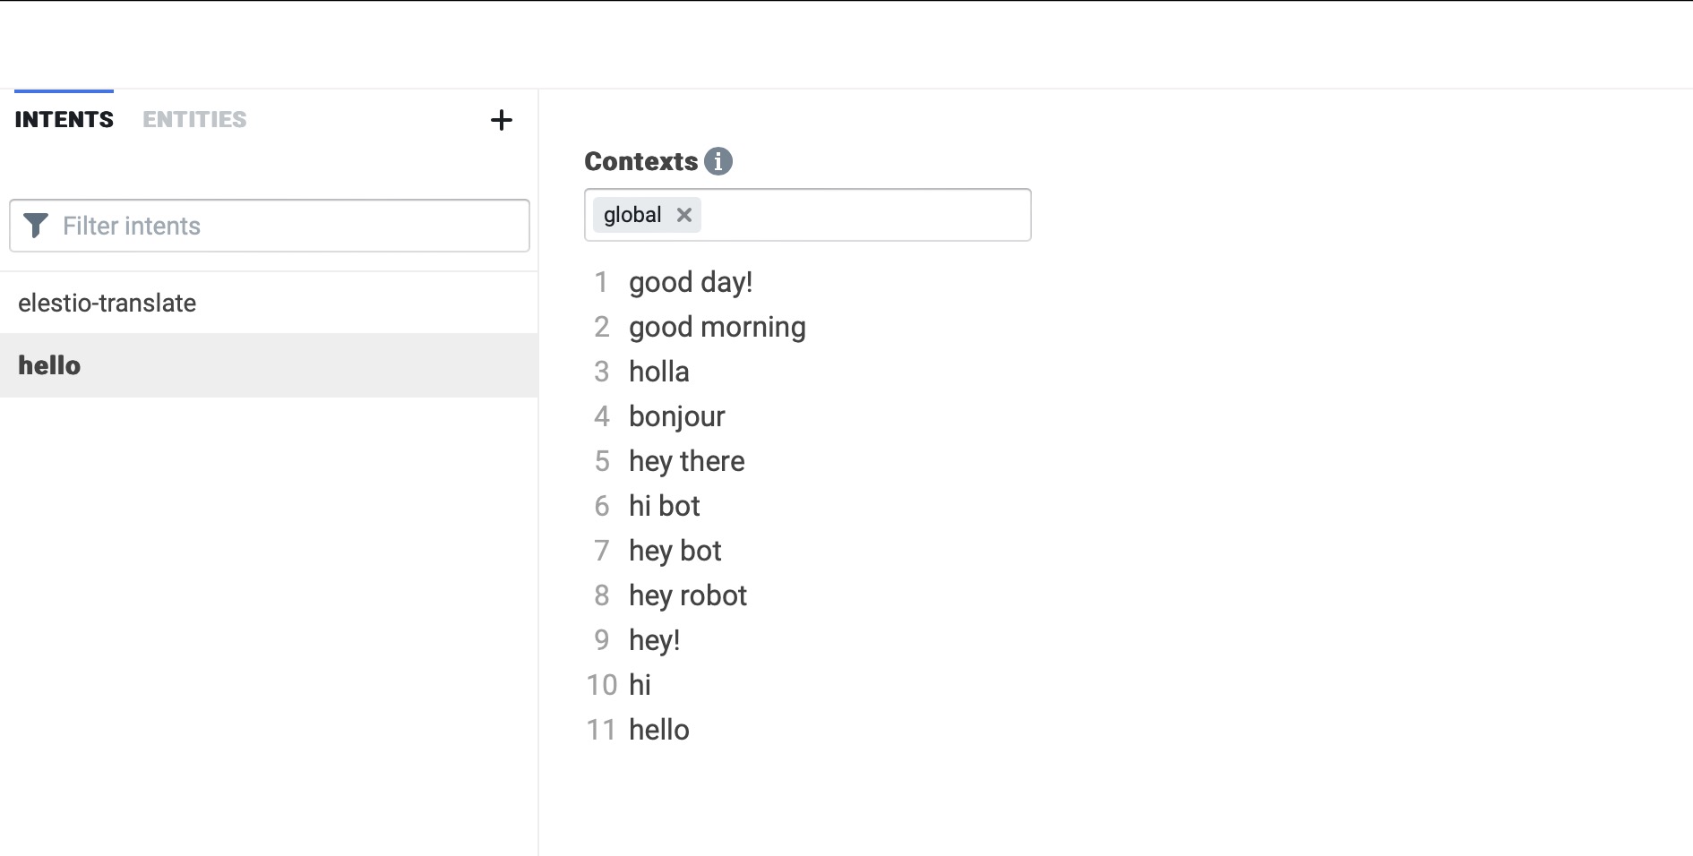
Task: Switch to the INTENTS tab
Action: [63, 119]
